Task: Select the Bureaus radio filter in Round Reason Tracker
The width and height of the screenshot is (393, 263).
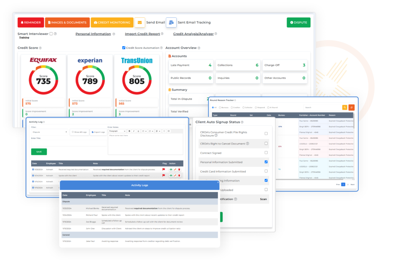Action: (x=220, y=107)
